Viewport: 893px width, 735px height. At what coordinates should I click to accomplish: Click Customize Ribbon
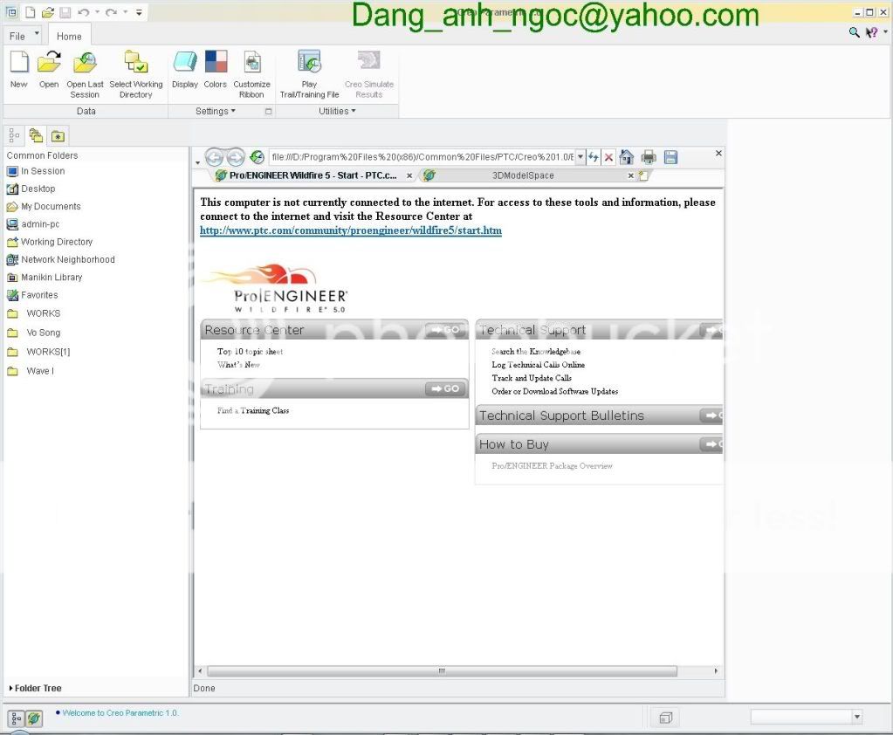click(x=251, y=74)
